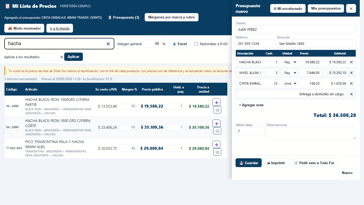The width and height of the screenshot is (364, 205).
Task: Open Márgenes por marca y rubro
Action: click(x=172, y=17)
